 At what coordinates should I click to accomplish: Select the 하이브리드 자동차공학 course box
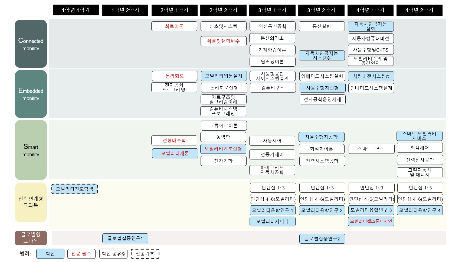[x=272, y=170]
